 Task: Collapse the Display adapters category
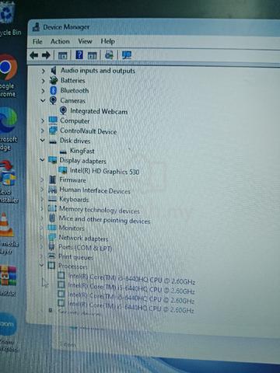(42, 160)
